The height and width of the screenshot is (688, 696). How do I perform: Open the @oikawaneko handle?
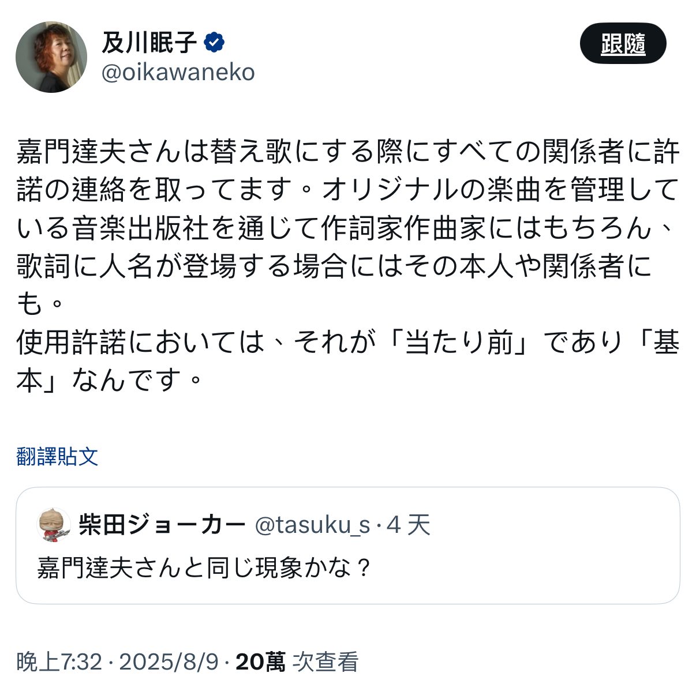tap(178, 73)
